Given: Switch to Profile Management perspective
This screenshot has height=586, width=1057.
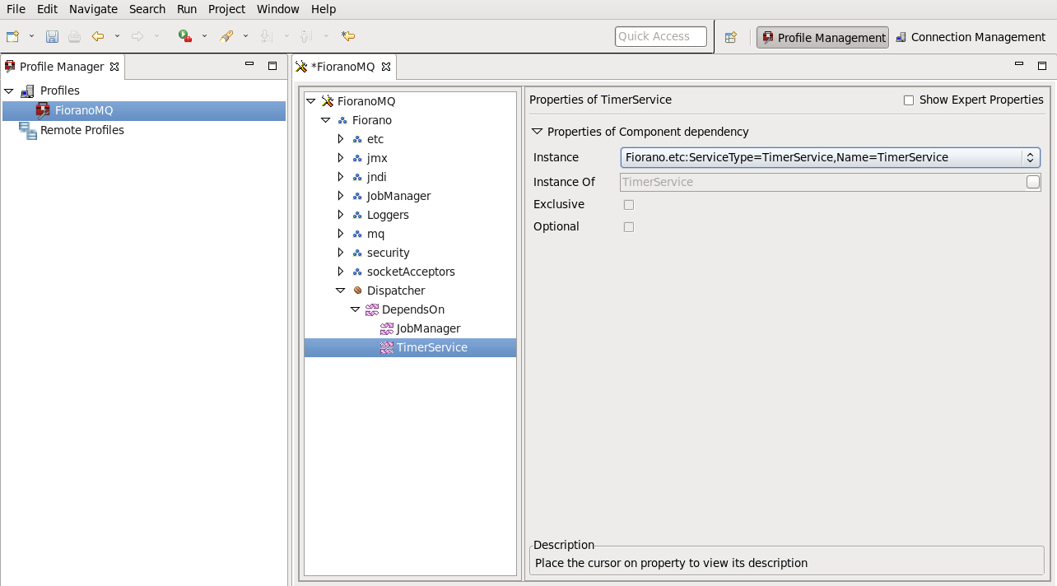Looking at the screenshot, I should (x=823, y=37).
